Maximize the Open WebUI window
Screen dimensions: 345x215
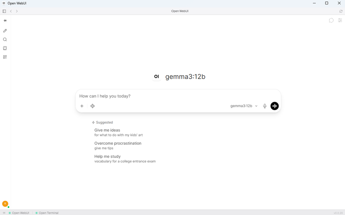pyautogui.click(x=327, y=3)
